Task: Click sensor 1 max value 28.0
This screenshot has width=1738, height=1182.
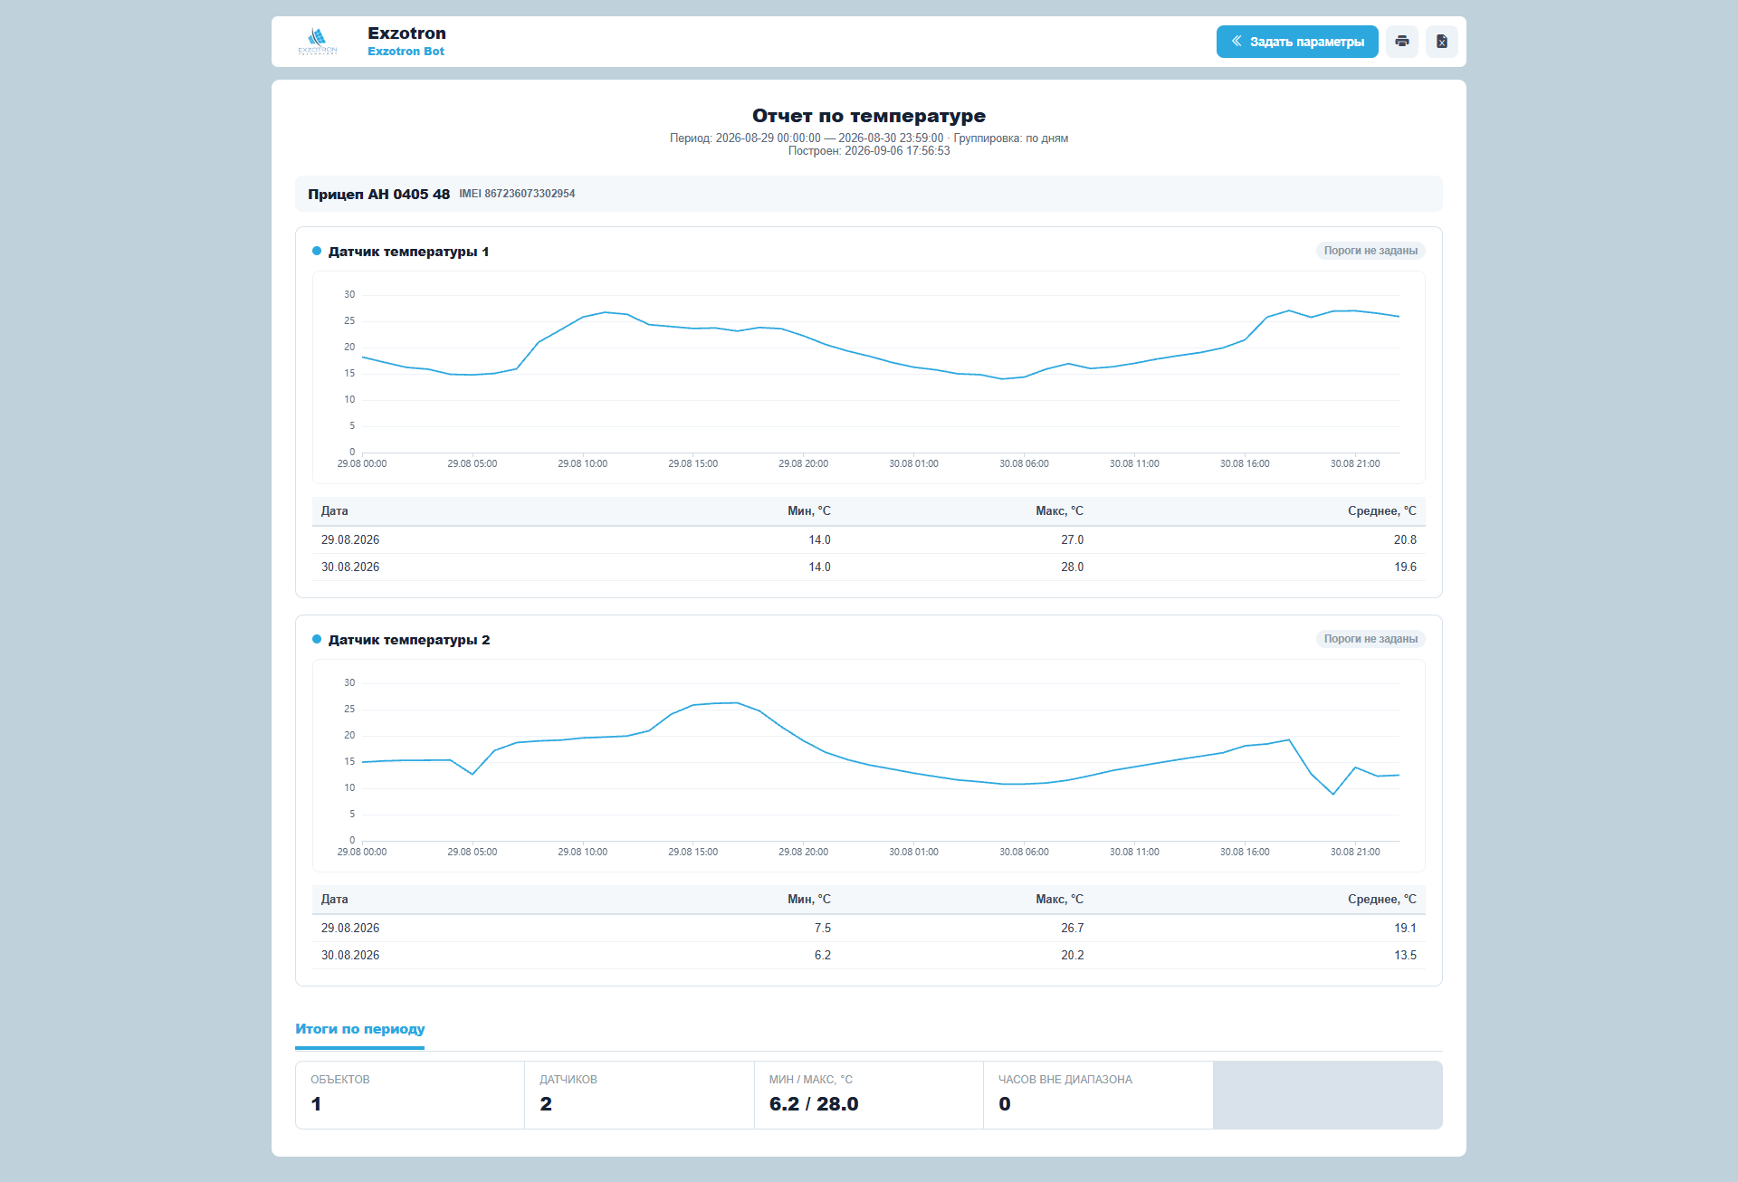Action: (x=1072, y=567)
